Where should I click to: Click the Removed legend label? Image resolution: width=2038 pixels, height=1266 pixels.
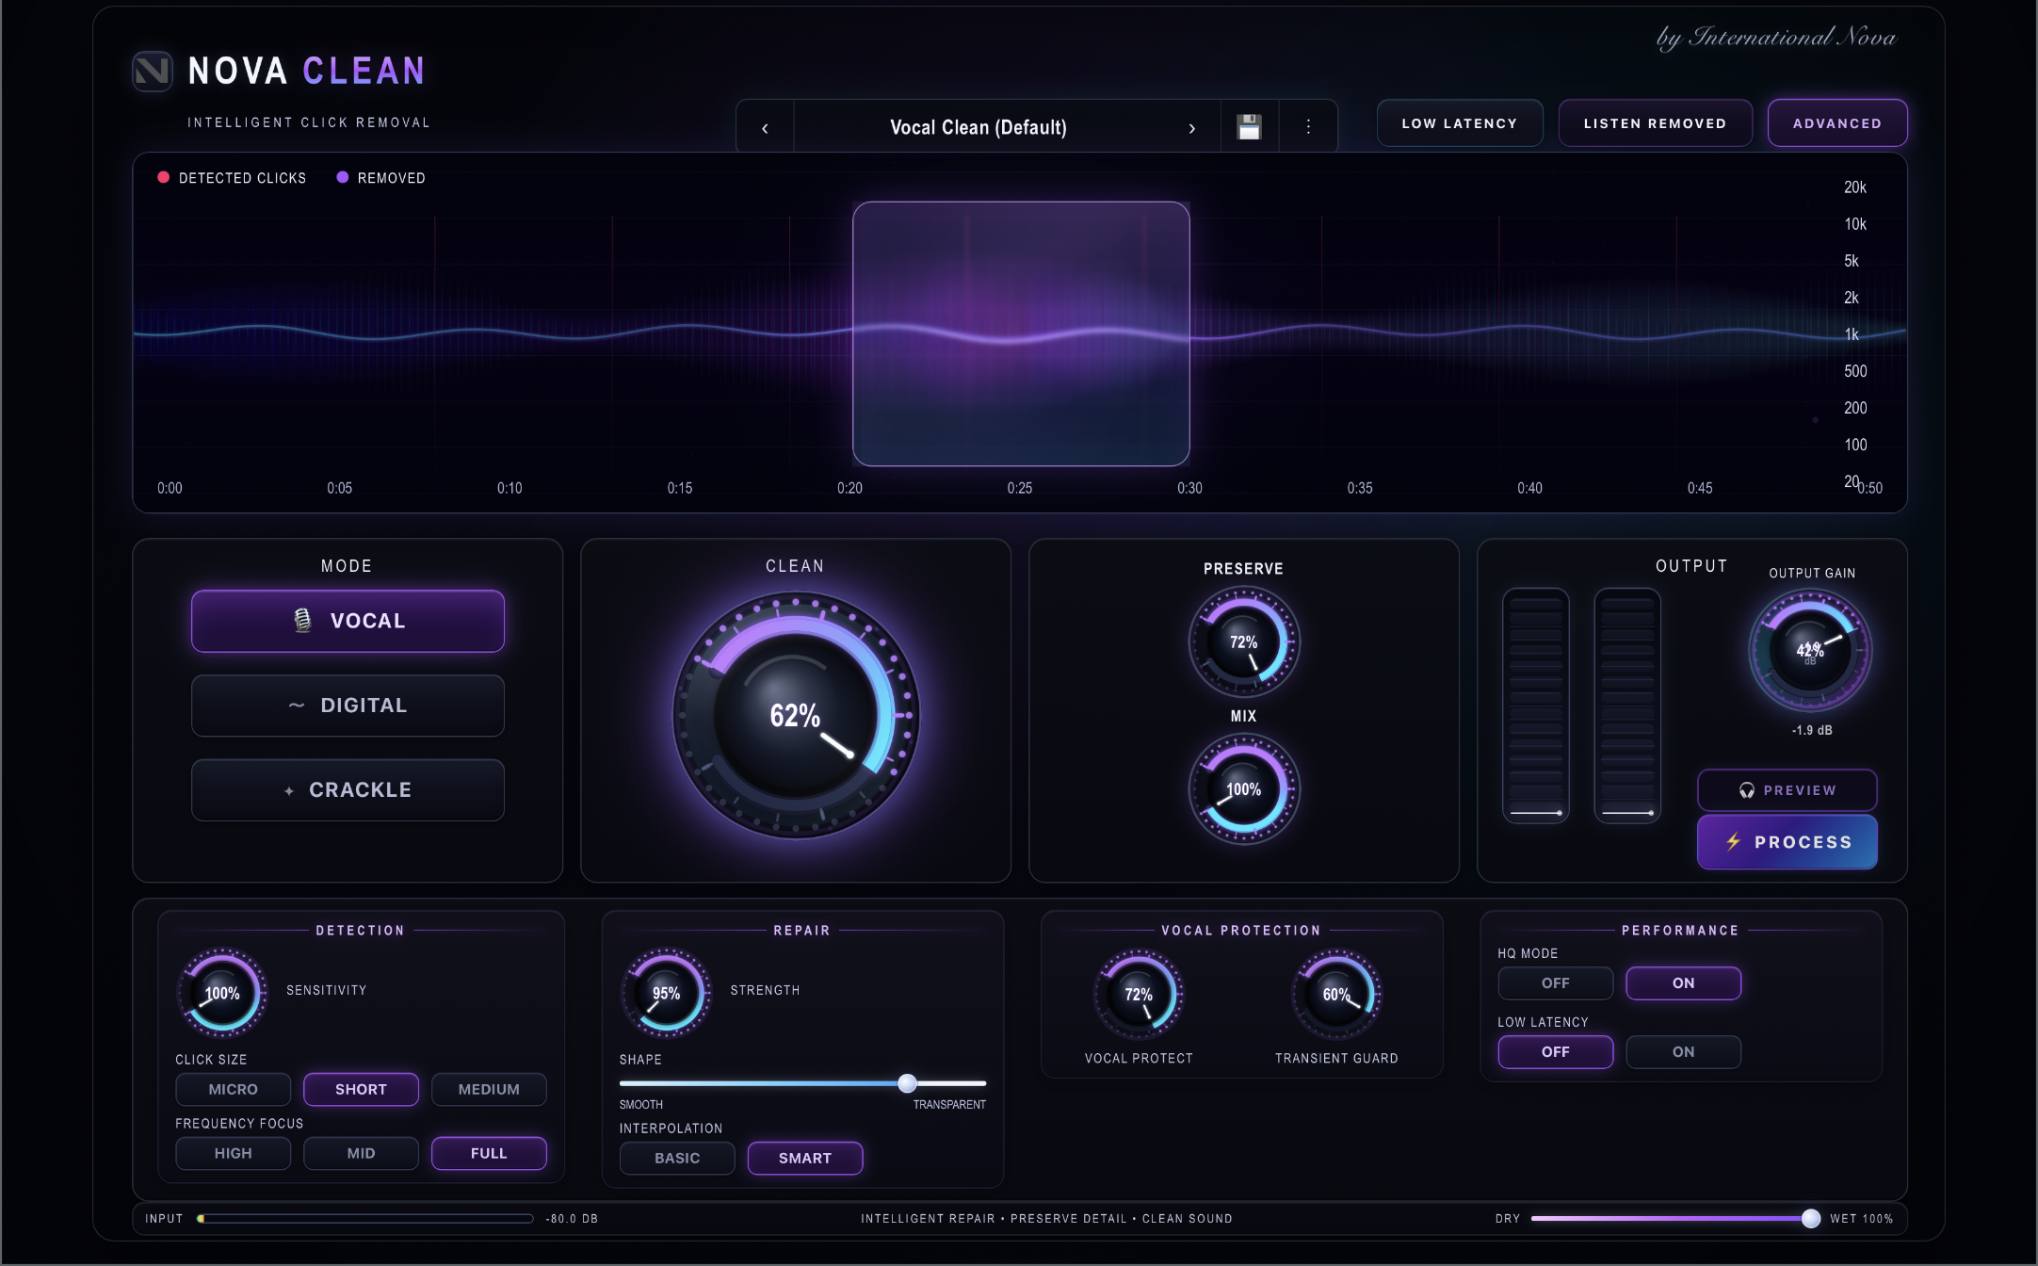[x=391, y=178]
